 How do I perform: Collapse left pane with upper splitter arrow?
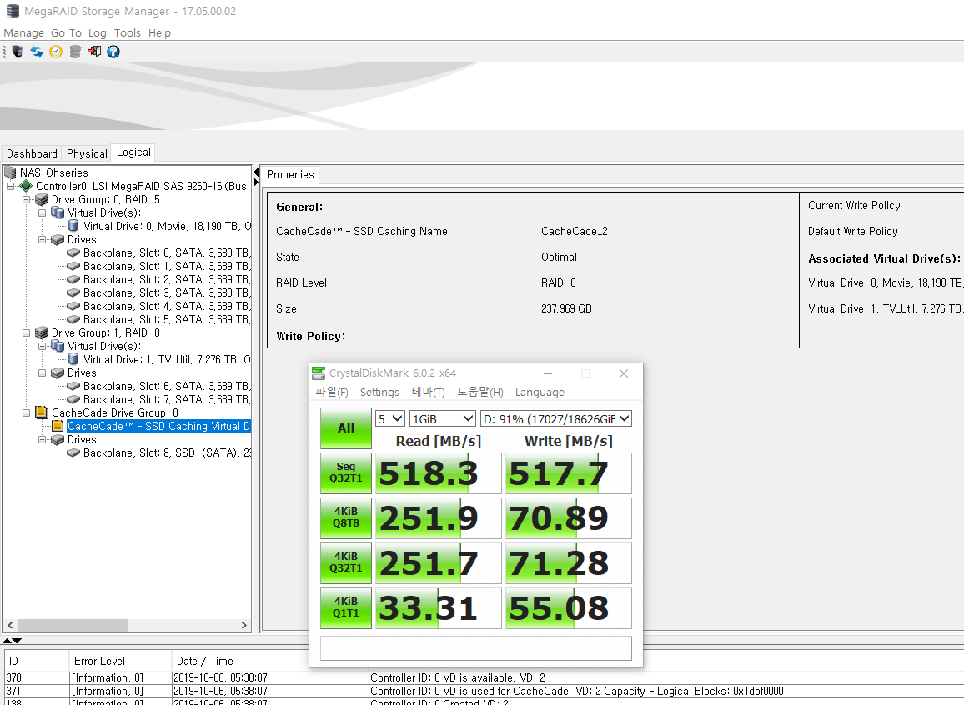coord(256,172)
